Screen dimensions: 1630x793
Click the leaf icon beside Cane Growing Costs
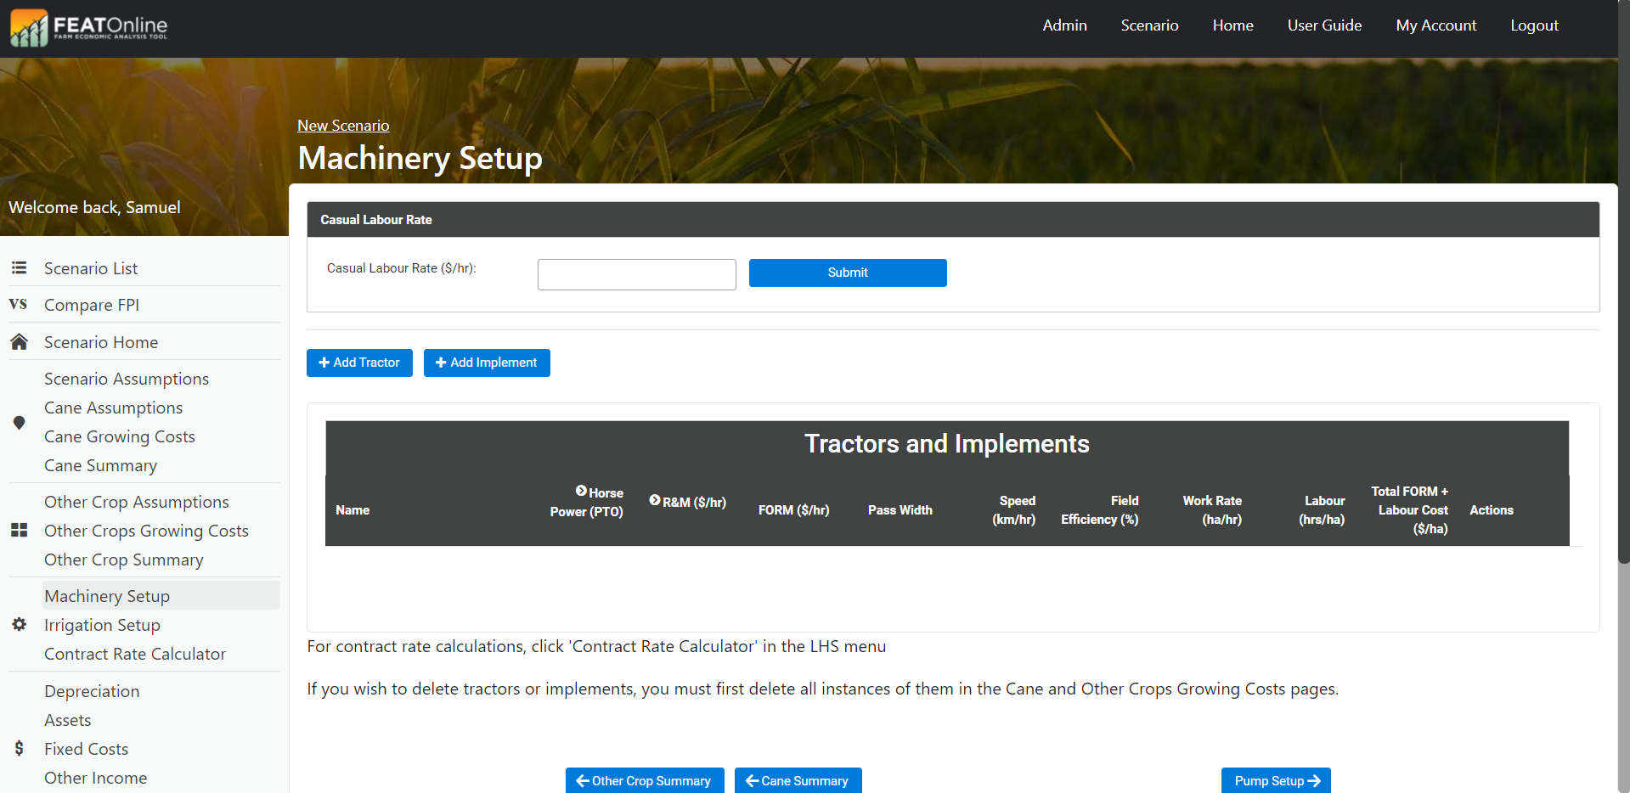point(19,423)
